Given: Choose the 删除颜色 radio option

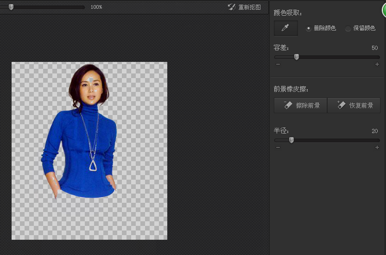Looking at the screenshot, I should (x=321, y=28).
